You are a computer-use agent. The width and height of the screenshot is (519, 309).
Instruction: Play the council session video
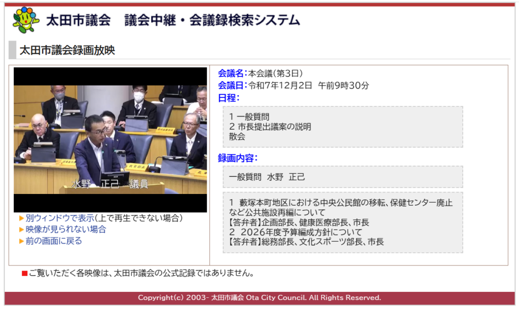point(110,139)
